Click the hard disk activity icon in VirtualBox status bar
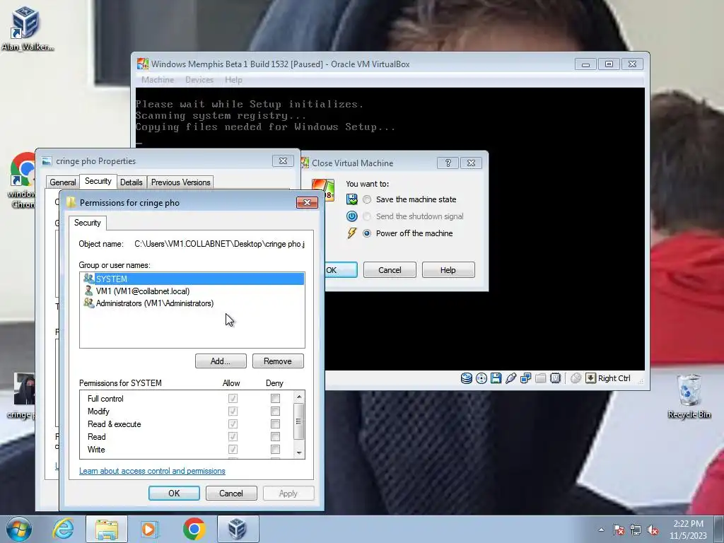This screenshot has width=724, height=543. coord(467,378)
